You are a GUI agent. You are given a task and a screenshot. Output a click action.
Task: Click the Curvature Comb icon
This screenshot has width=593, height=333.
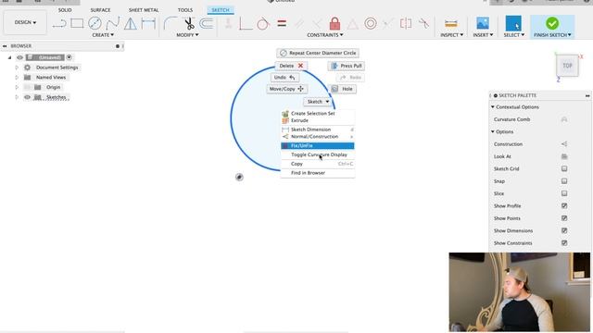point(564,119)
